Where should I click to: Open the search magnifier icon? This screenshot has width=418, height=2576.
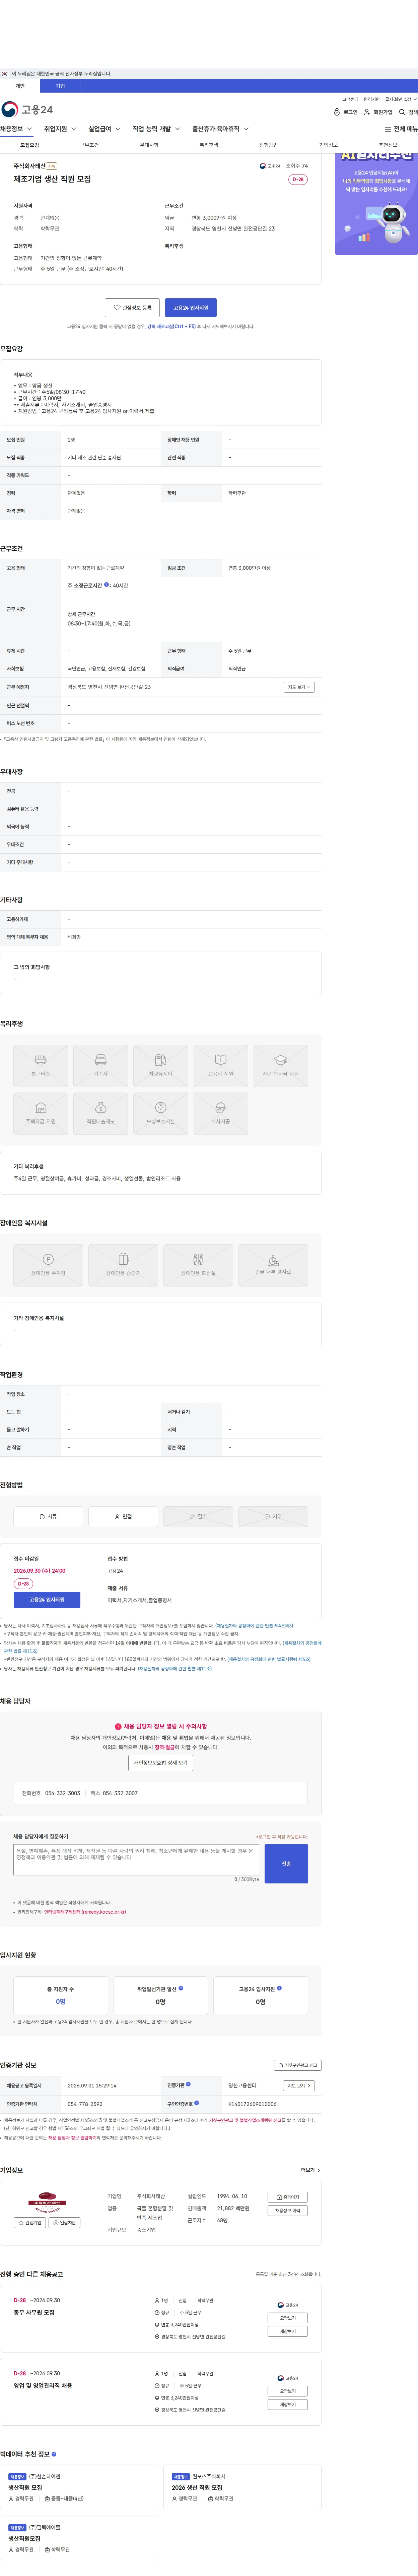pos(402,112)
